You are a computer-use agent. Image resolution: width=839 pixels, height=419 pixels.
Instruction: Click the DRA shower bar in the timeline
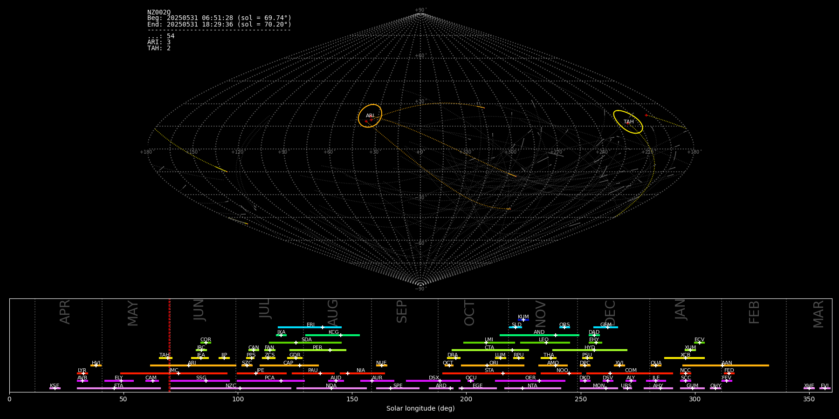(x=454, y=358)
